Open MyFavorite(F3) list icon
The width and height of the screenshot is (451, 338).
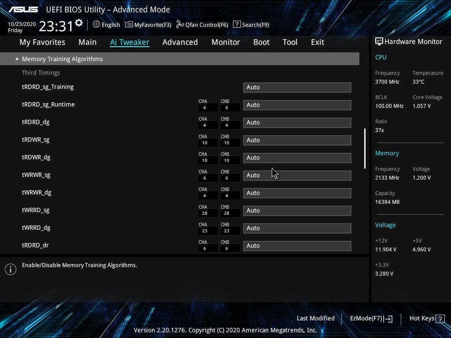pos(129,25)
